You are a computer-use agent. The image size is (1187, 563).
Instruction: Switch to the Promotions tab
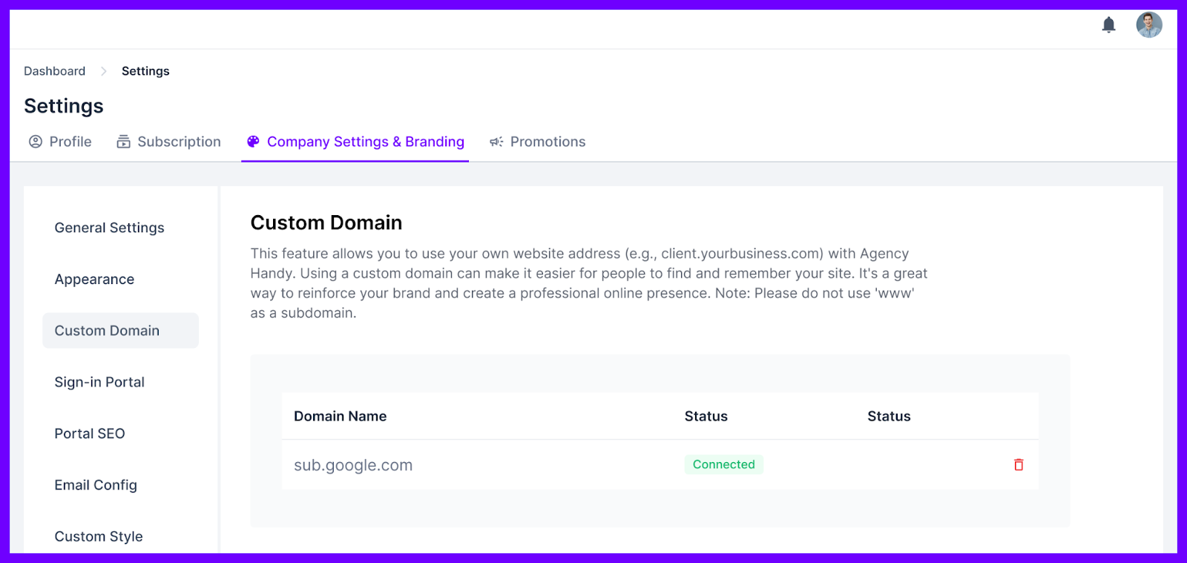[548, 142]
